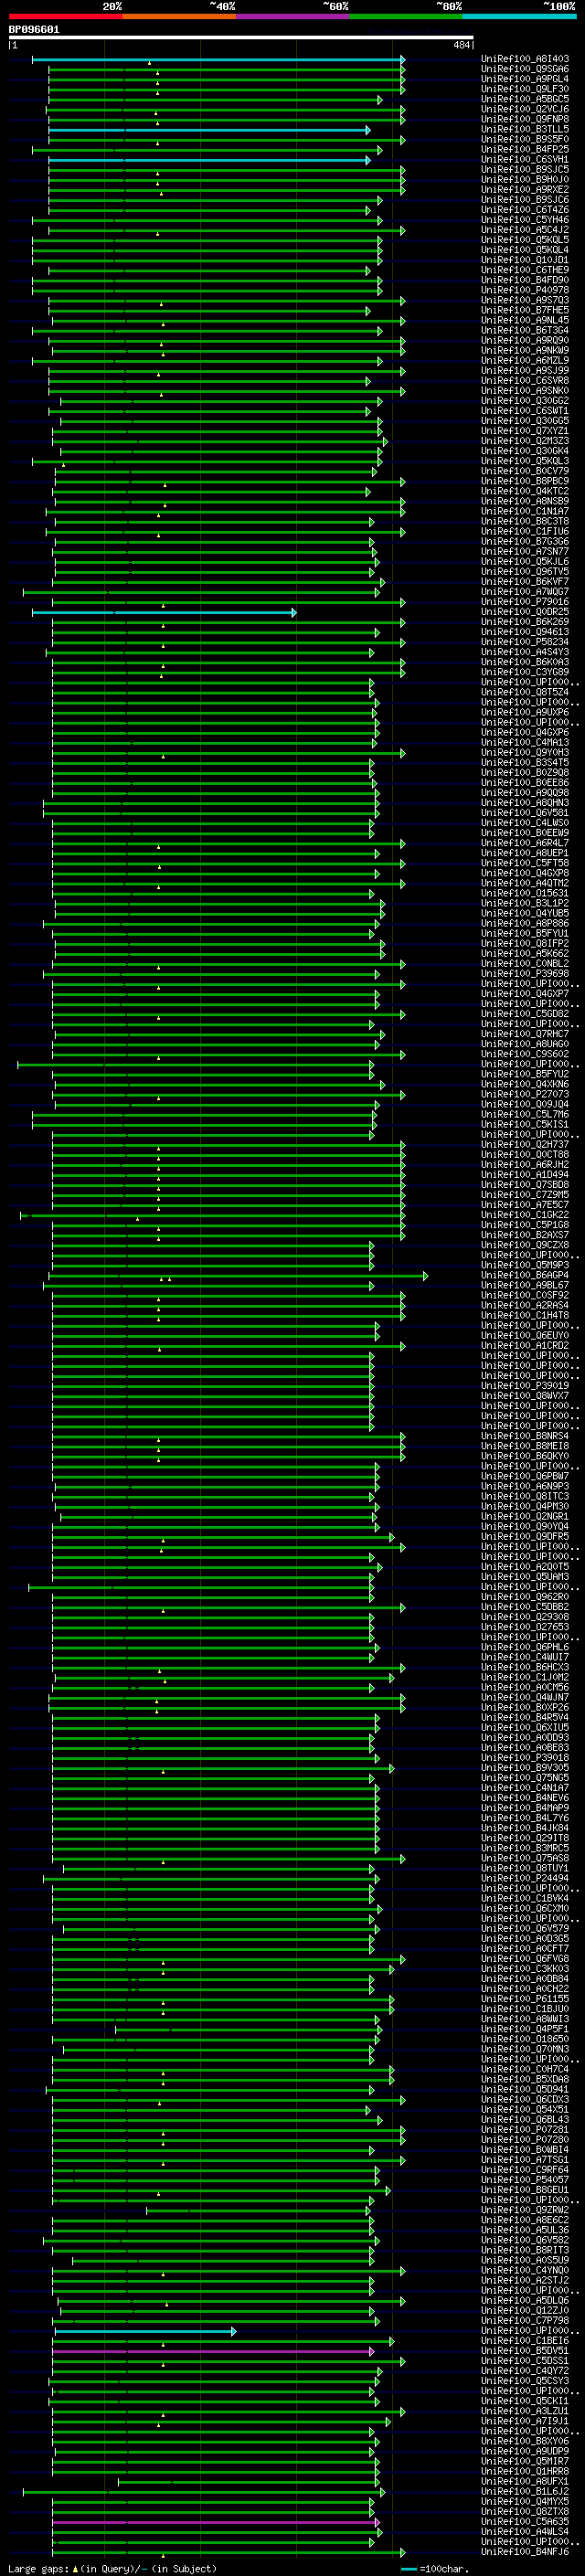Click the Large gaps legend text

tap(112, 2568)
